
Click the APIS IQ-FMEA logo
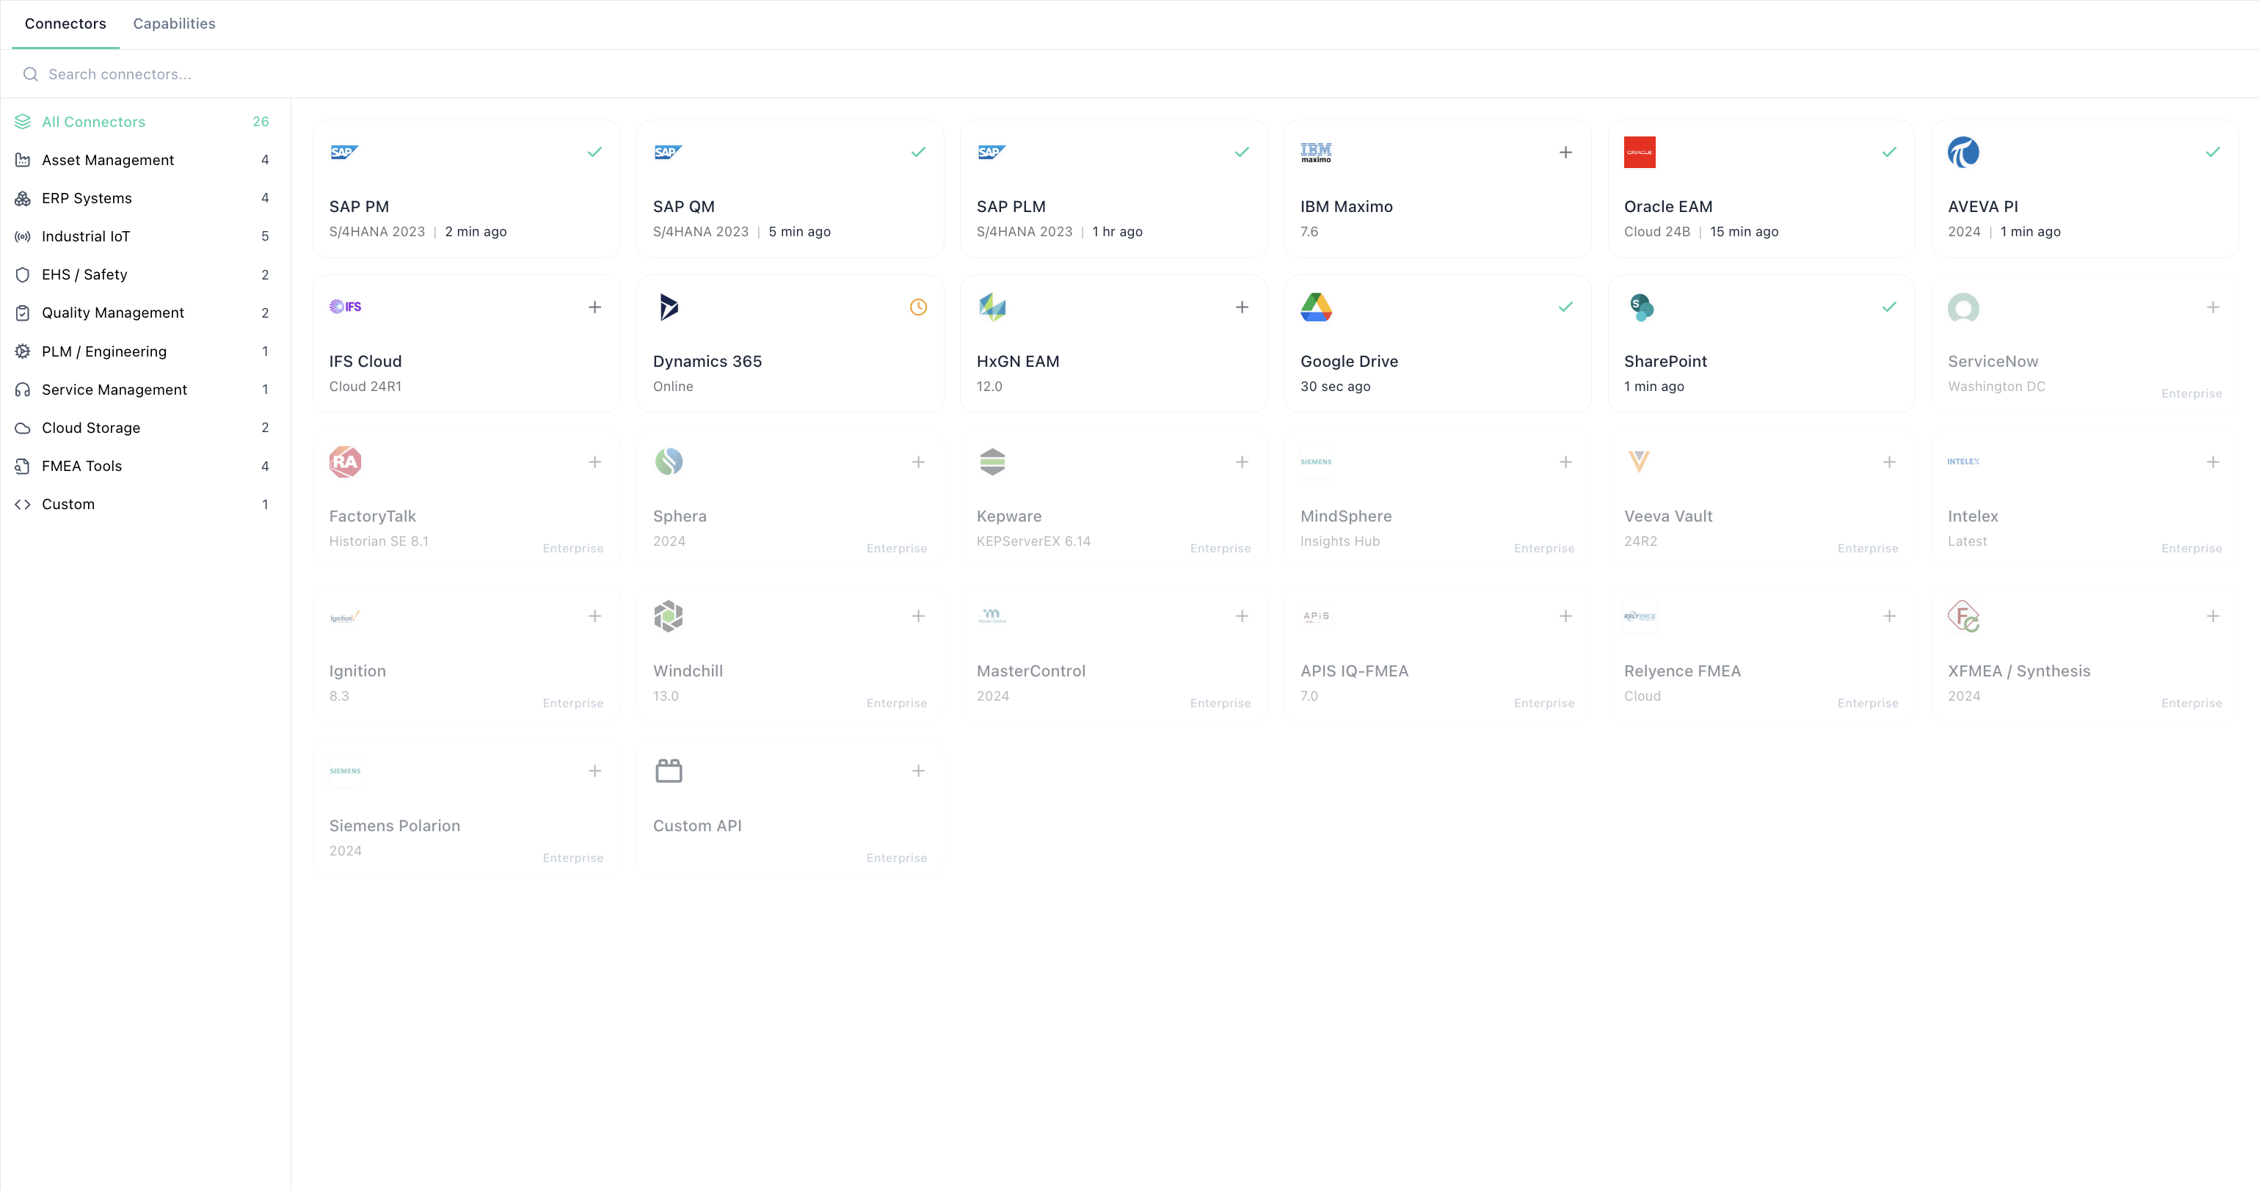[x=1315, y=616]
